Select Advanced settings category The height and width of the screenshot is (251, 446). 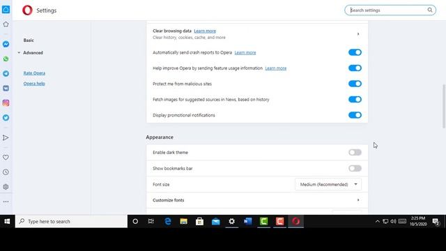click(33, 53)
